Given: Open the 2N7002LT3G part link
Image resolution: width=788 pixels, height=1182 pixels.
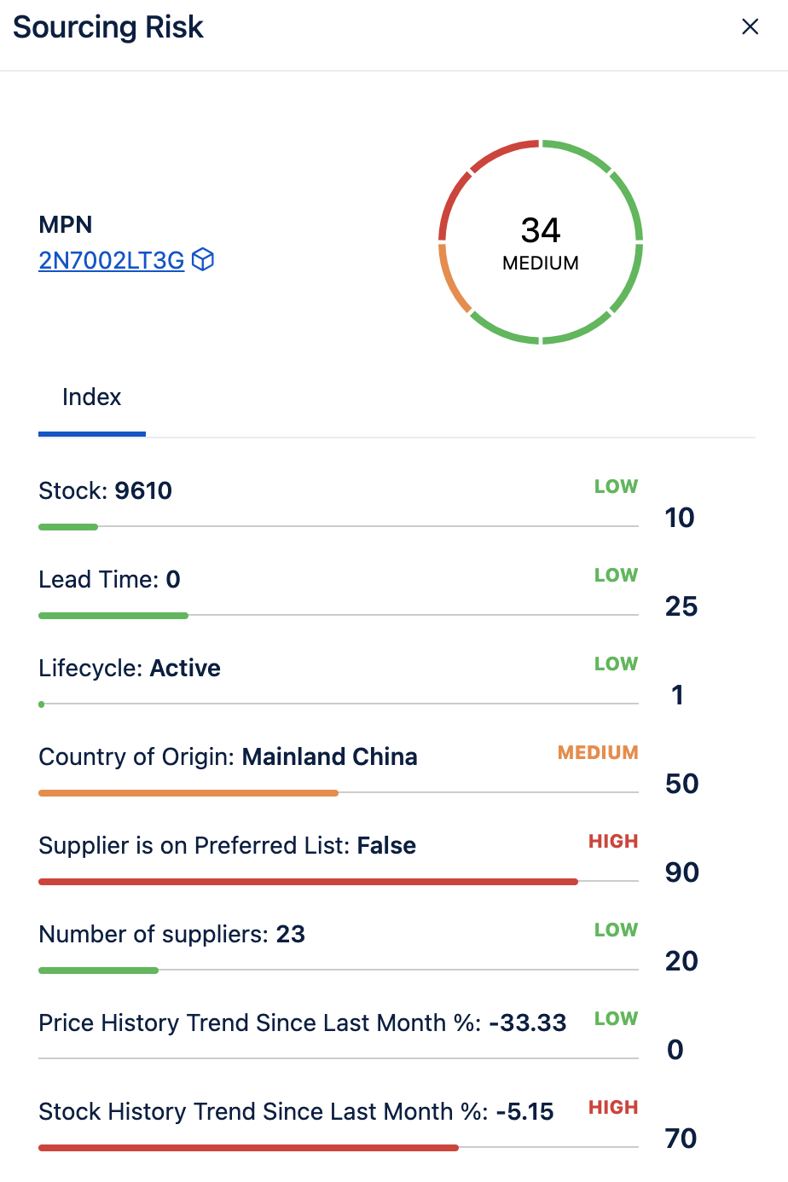Looking at the screenshot, I should [112, 260].
